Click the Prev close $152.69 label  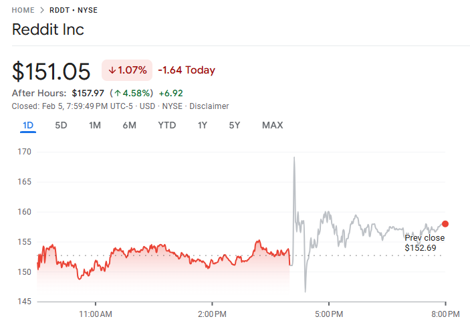click(425, 243)
